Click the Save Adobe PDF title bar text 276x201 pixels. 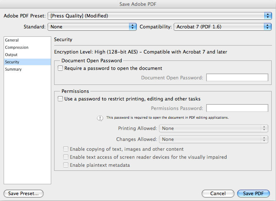pos(138,4)
